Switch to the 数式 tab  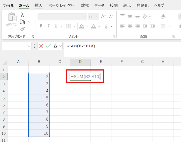pos(85,6)
